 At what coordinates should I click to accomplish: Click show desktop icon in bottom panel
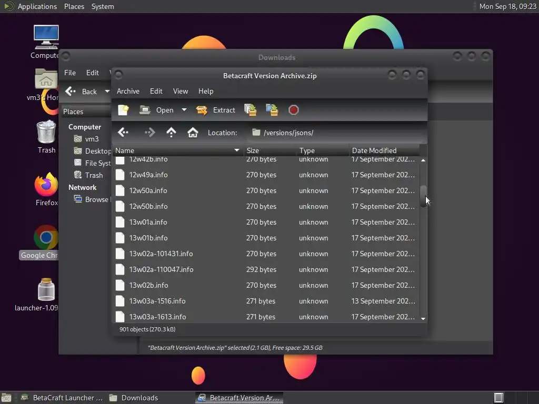(x=6, y=398)
